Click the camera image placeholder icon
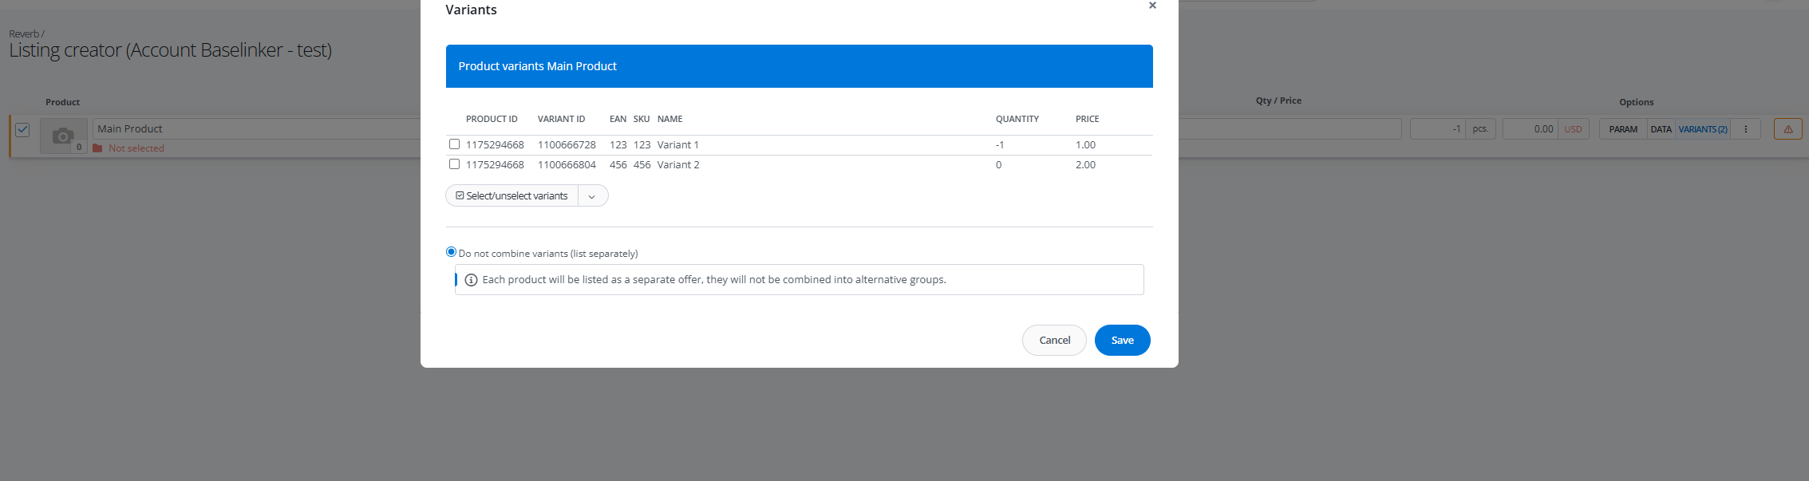1809x481 pixels. (63, 136)
